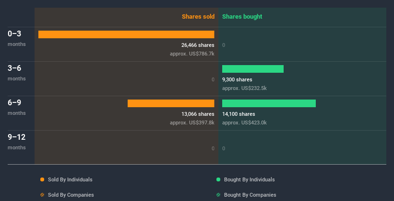Click the striped Sold By Companies legend icon
The width and height of the screenshot is (394, 201).
click(x=42, y=195)
